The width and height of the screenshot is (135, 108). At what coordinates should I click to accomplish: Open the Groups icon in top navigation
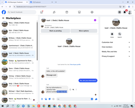92,12
